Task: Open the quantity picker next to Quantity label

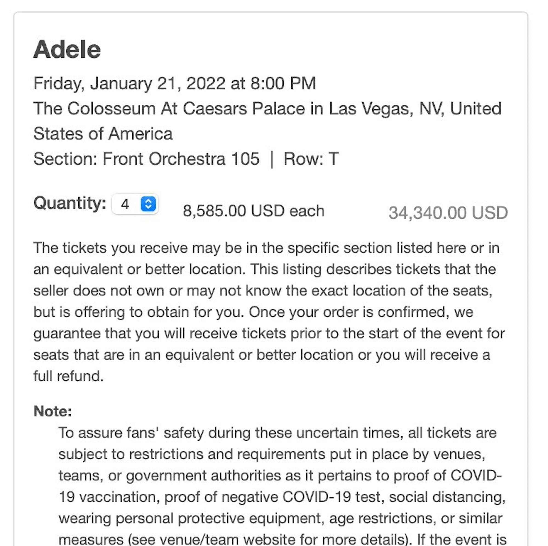Action: (135, 203)
